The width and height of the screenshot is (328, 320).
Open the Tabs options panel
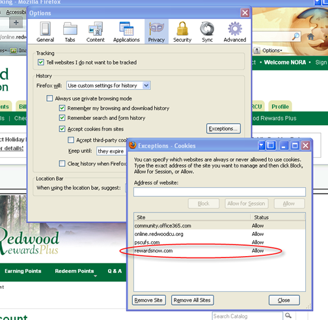tap(70, 32)
